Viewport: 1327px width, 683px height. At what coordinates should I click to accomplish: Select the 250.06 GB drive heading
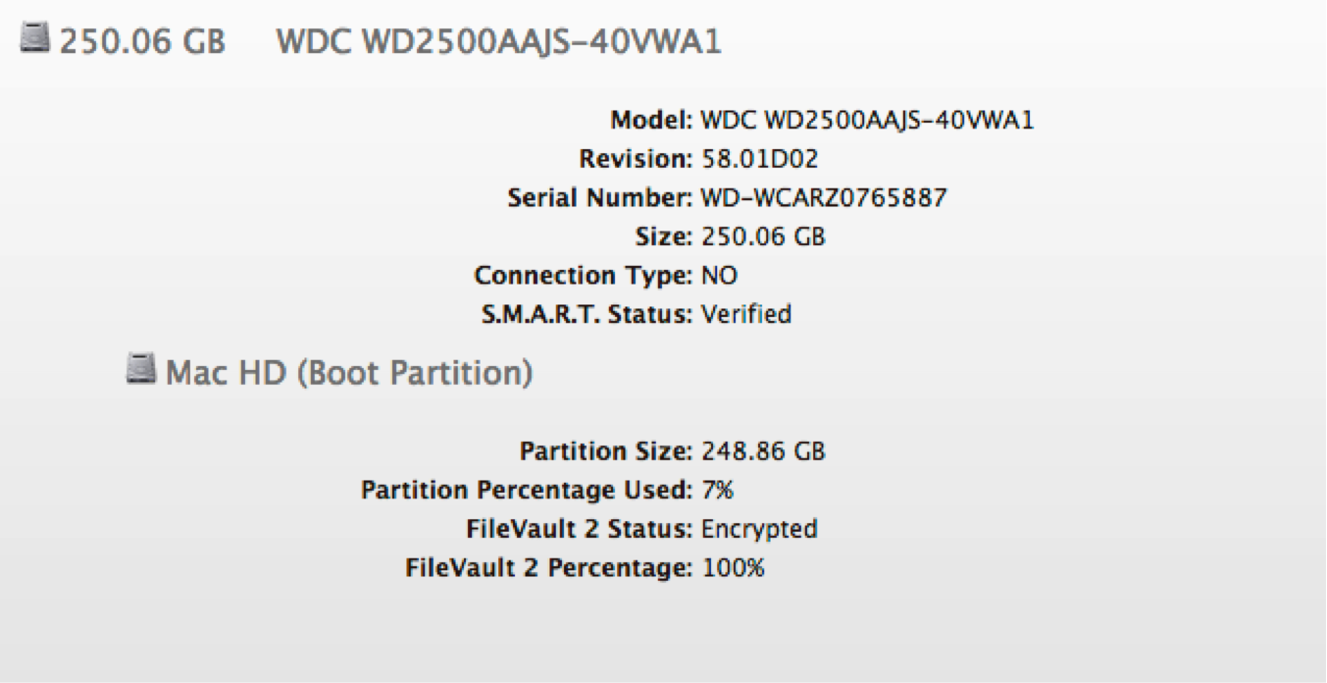coord(143,42)
